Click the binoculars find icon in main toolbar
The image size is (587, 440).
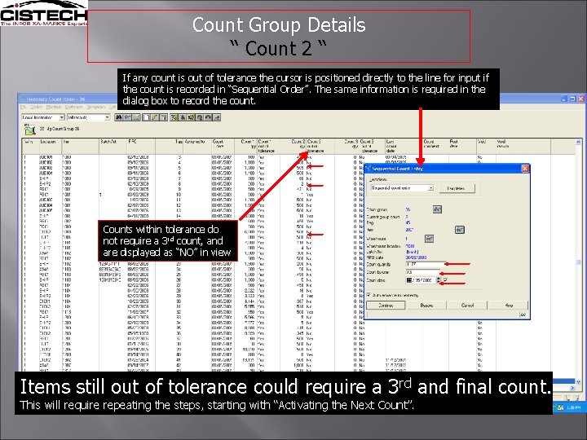click(119, 117)
